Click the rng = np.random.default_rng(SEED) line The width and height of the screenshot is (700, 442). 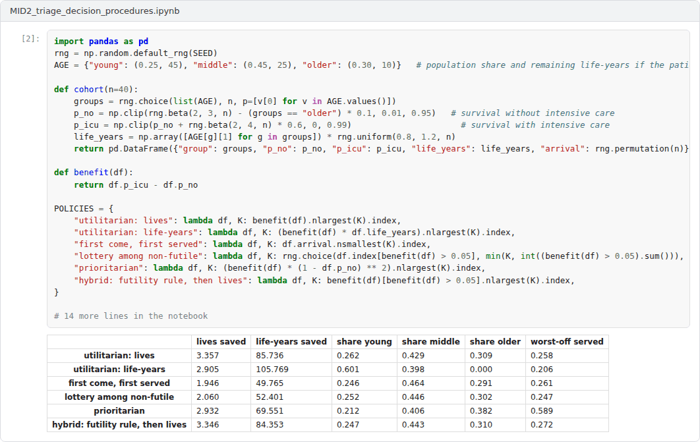pyautogui.click(x=136, y=53)
